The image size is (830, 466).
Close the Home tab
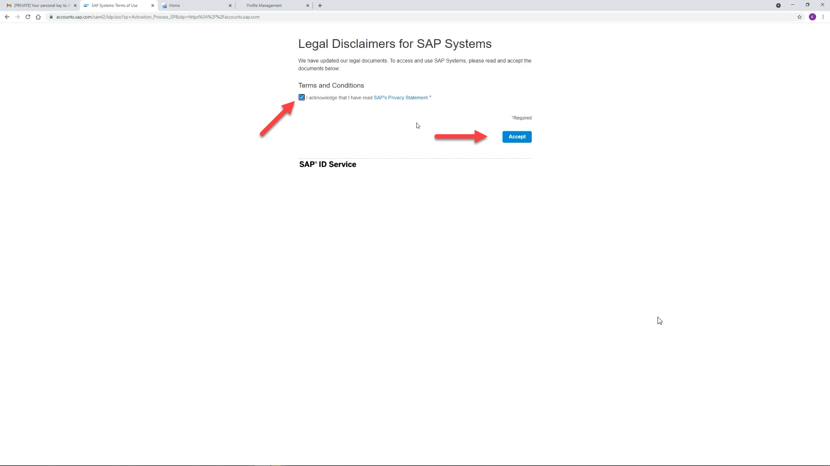[x=230, y=6]
